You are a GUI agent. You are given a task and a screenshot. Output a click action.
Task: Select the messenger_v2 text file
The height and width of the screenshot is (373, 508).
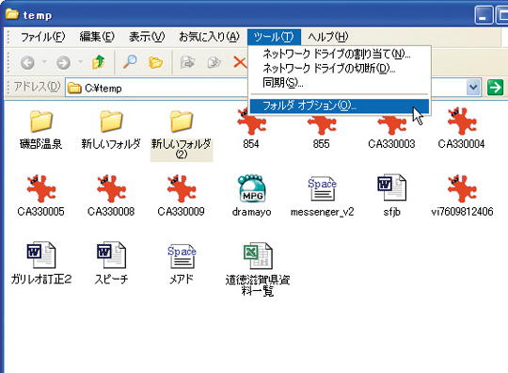click(x=322, y=196)
